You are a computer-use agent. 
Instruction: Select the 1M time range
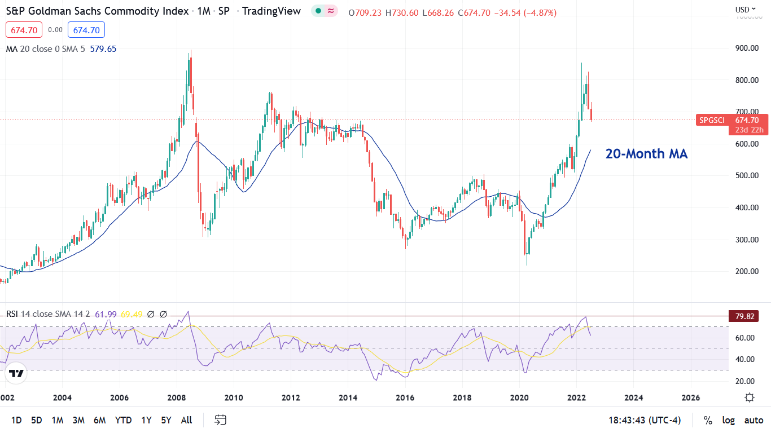(57, 420)
